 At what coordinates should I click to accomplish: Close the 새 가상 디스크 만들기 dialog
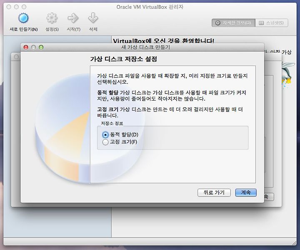point(26,47)
